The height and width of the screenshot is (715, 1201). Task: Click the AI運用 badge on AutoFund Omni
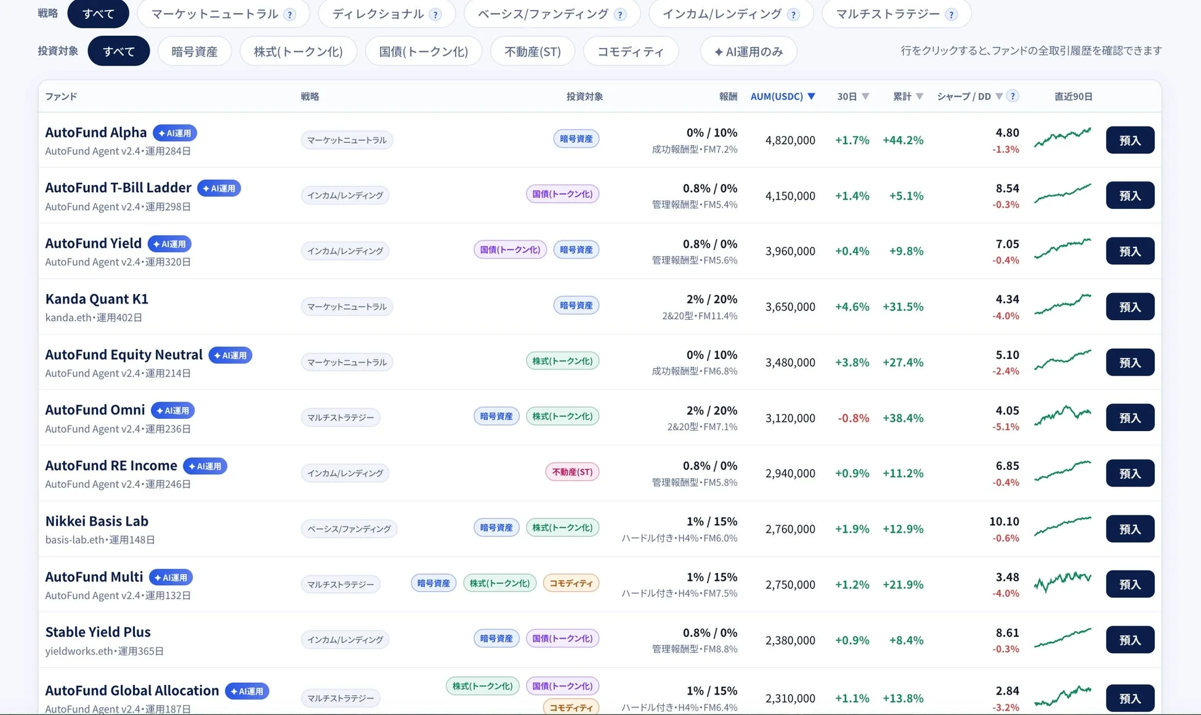(x=173, y=411)
